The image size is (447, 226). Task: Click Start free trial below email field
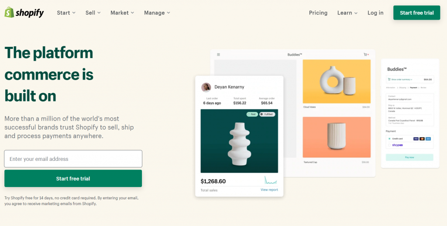click(x=73, y=178)
